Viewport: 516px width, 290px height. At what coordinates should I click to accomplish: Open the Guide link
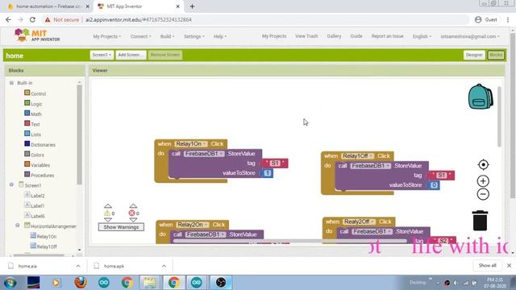pyautogui.click(x=356, y=36)
